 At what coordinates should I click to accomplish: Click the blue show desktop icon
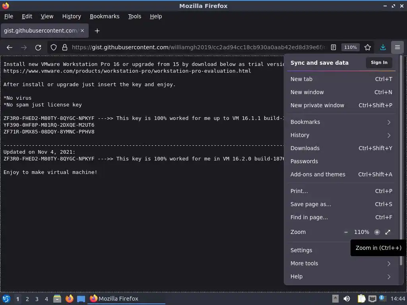(x=81, y=299)
